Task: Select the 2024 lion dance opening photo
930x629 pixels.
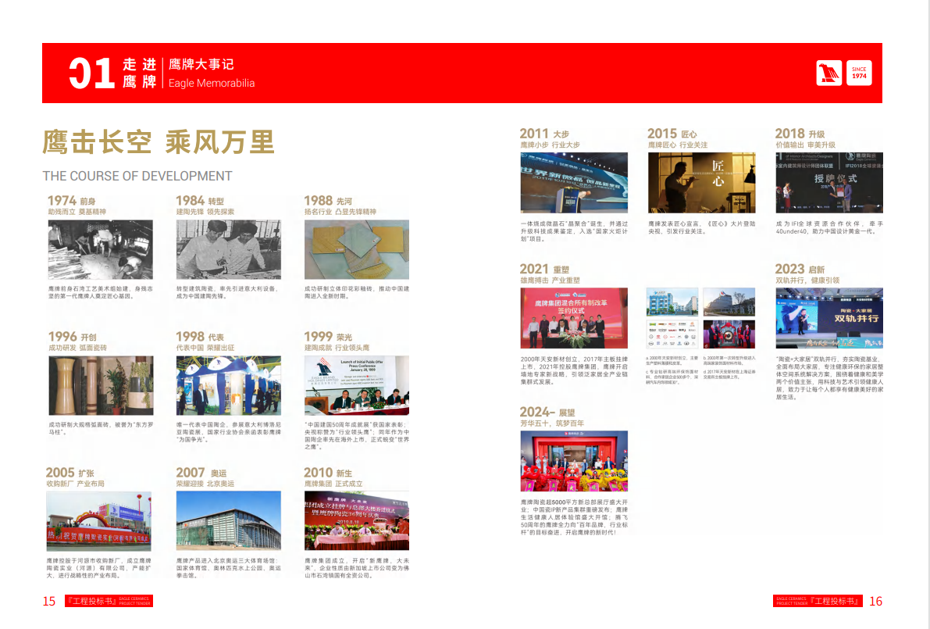Action: [x=574, y=461]
